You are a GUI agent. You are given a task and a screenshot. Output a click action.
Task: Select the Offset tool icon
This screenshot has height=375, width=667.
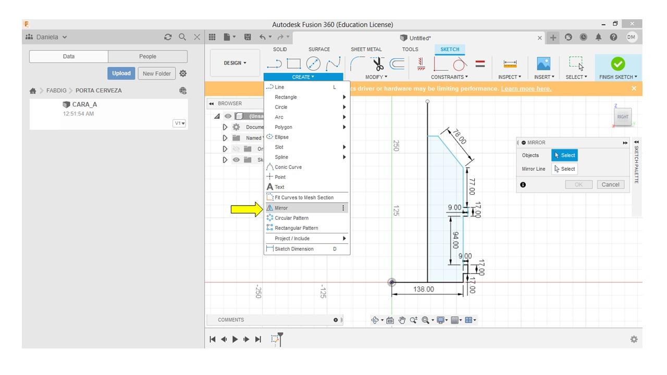[x=398, y=64]
